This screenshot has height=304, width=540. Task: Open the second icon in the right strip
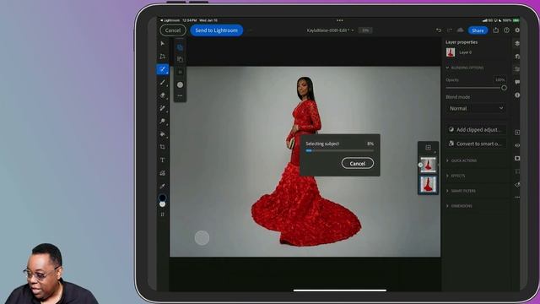pos(517,57)
